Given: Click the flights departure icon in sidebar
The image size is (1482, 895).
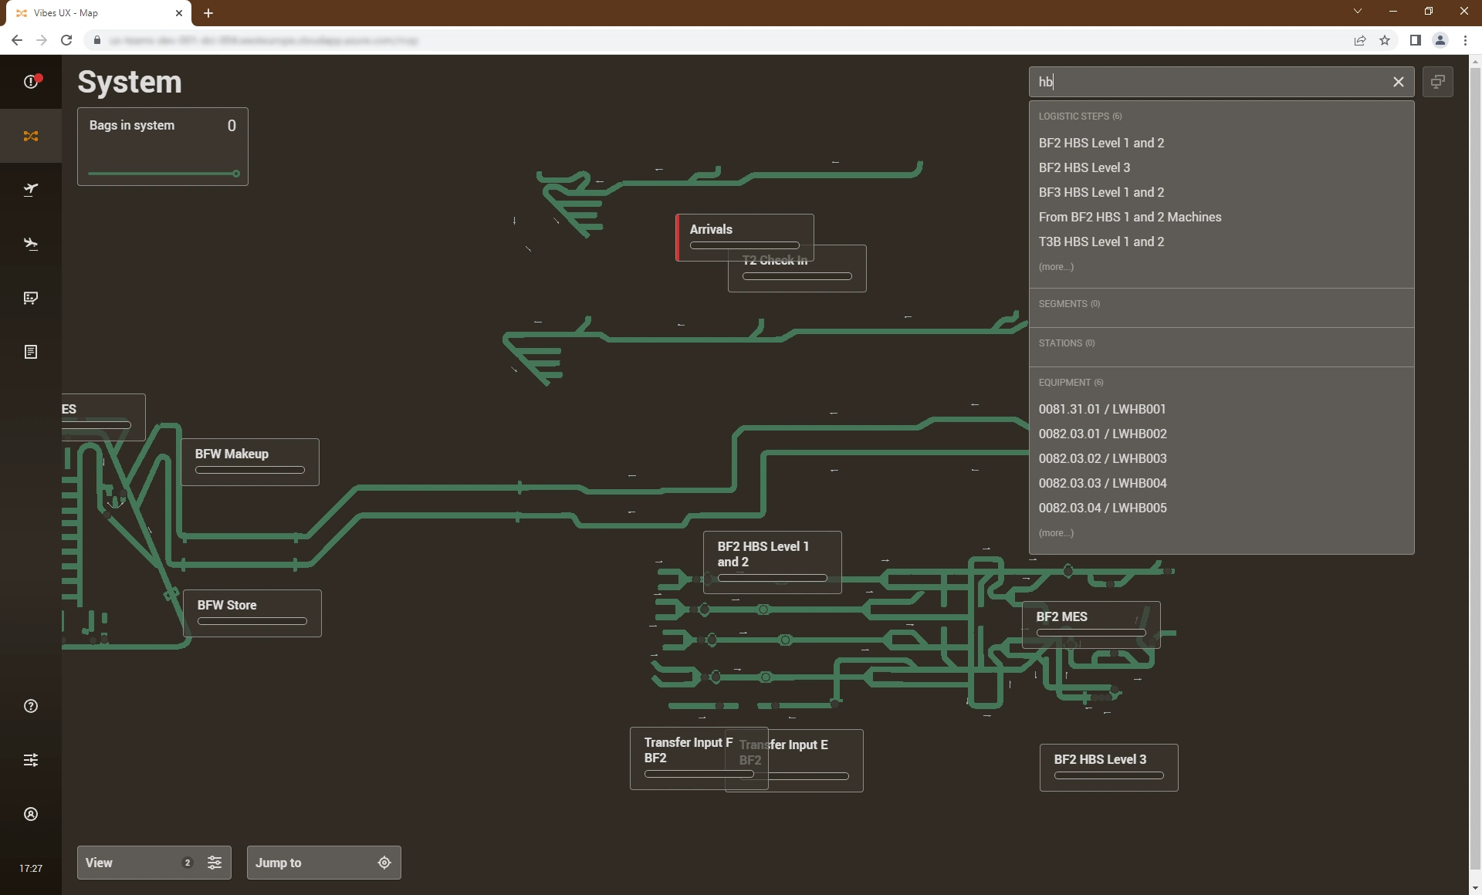Looking at the screenshot, I should 31,188.
